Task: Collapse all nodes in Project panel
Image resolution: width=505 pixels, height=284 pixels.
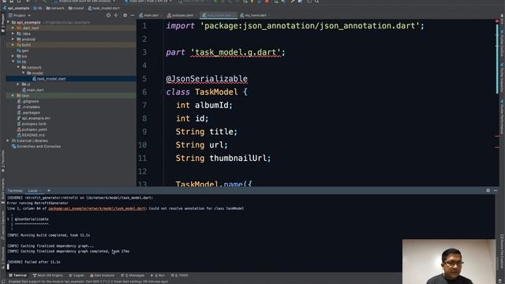Action: [x=116, y=15]
